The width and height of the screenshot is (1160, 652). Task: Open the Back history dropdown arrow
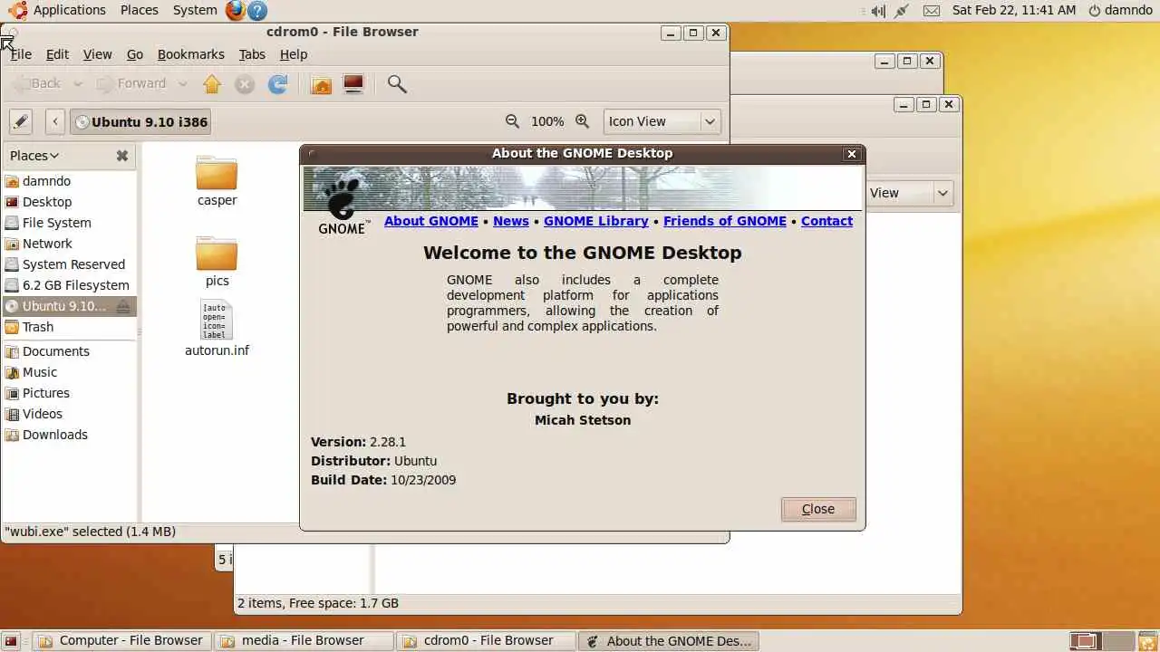click(x=78, y=84)
